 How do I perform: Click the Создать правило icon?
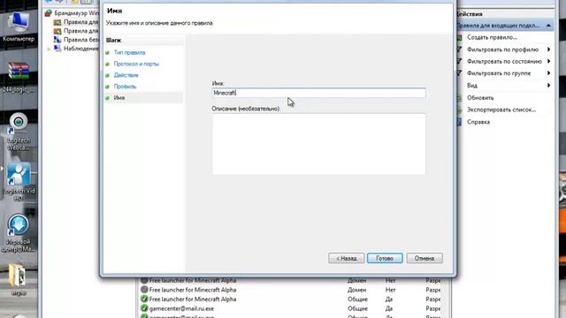click(460, 37)
